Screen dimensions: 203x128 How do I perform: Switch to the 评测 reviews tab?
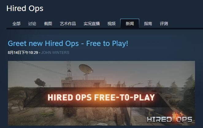164,24
